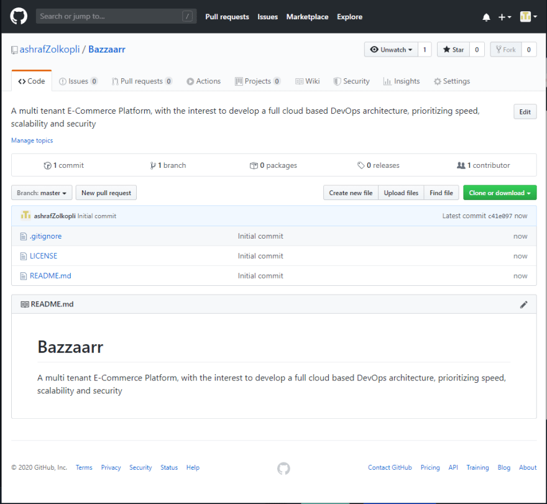Select the Code tab

point(32,81)
